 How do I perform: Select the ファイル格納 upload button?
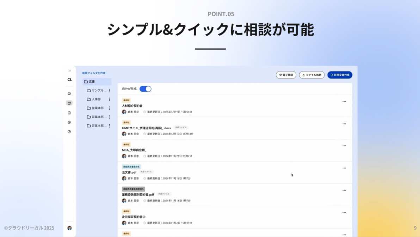(x=311, y=75)
